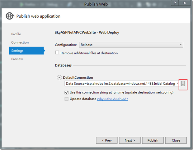The width and height of the screenshot is (193, 150).
Task: Enable Remove additional files at destination
Action: [x=57, y=53]
